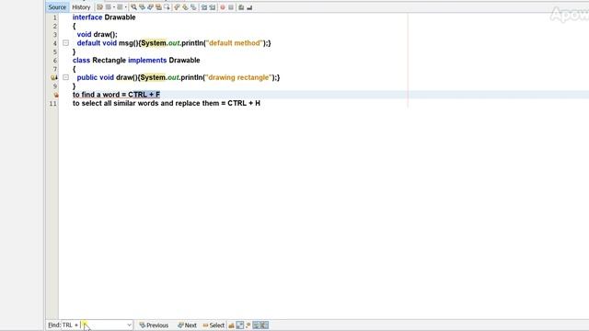Screen dimensions: 589x331
Task: Click the Last Edit toolbar icon
Action: point(100,7)
